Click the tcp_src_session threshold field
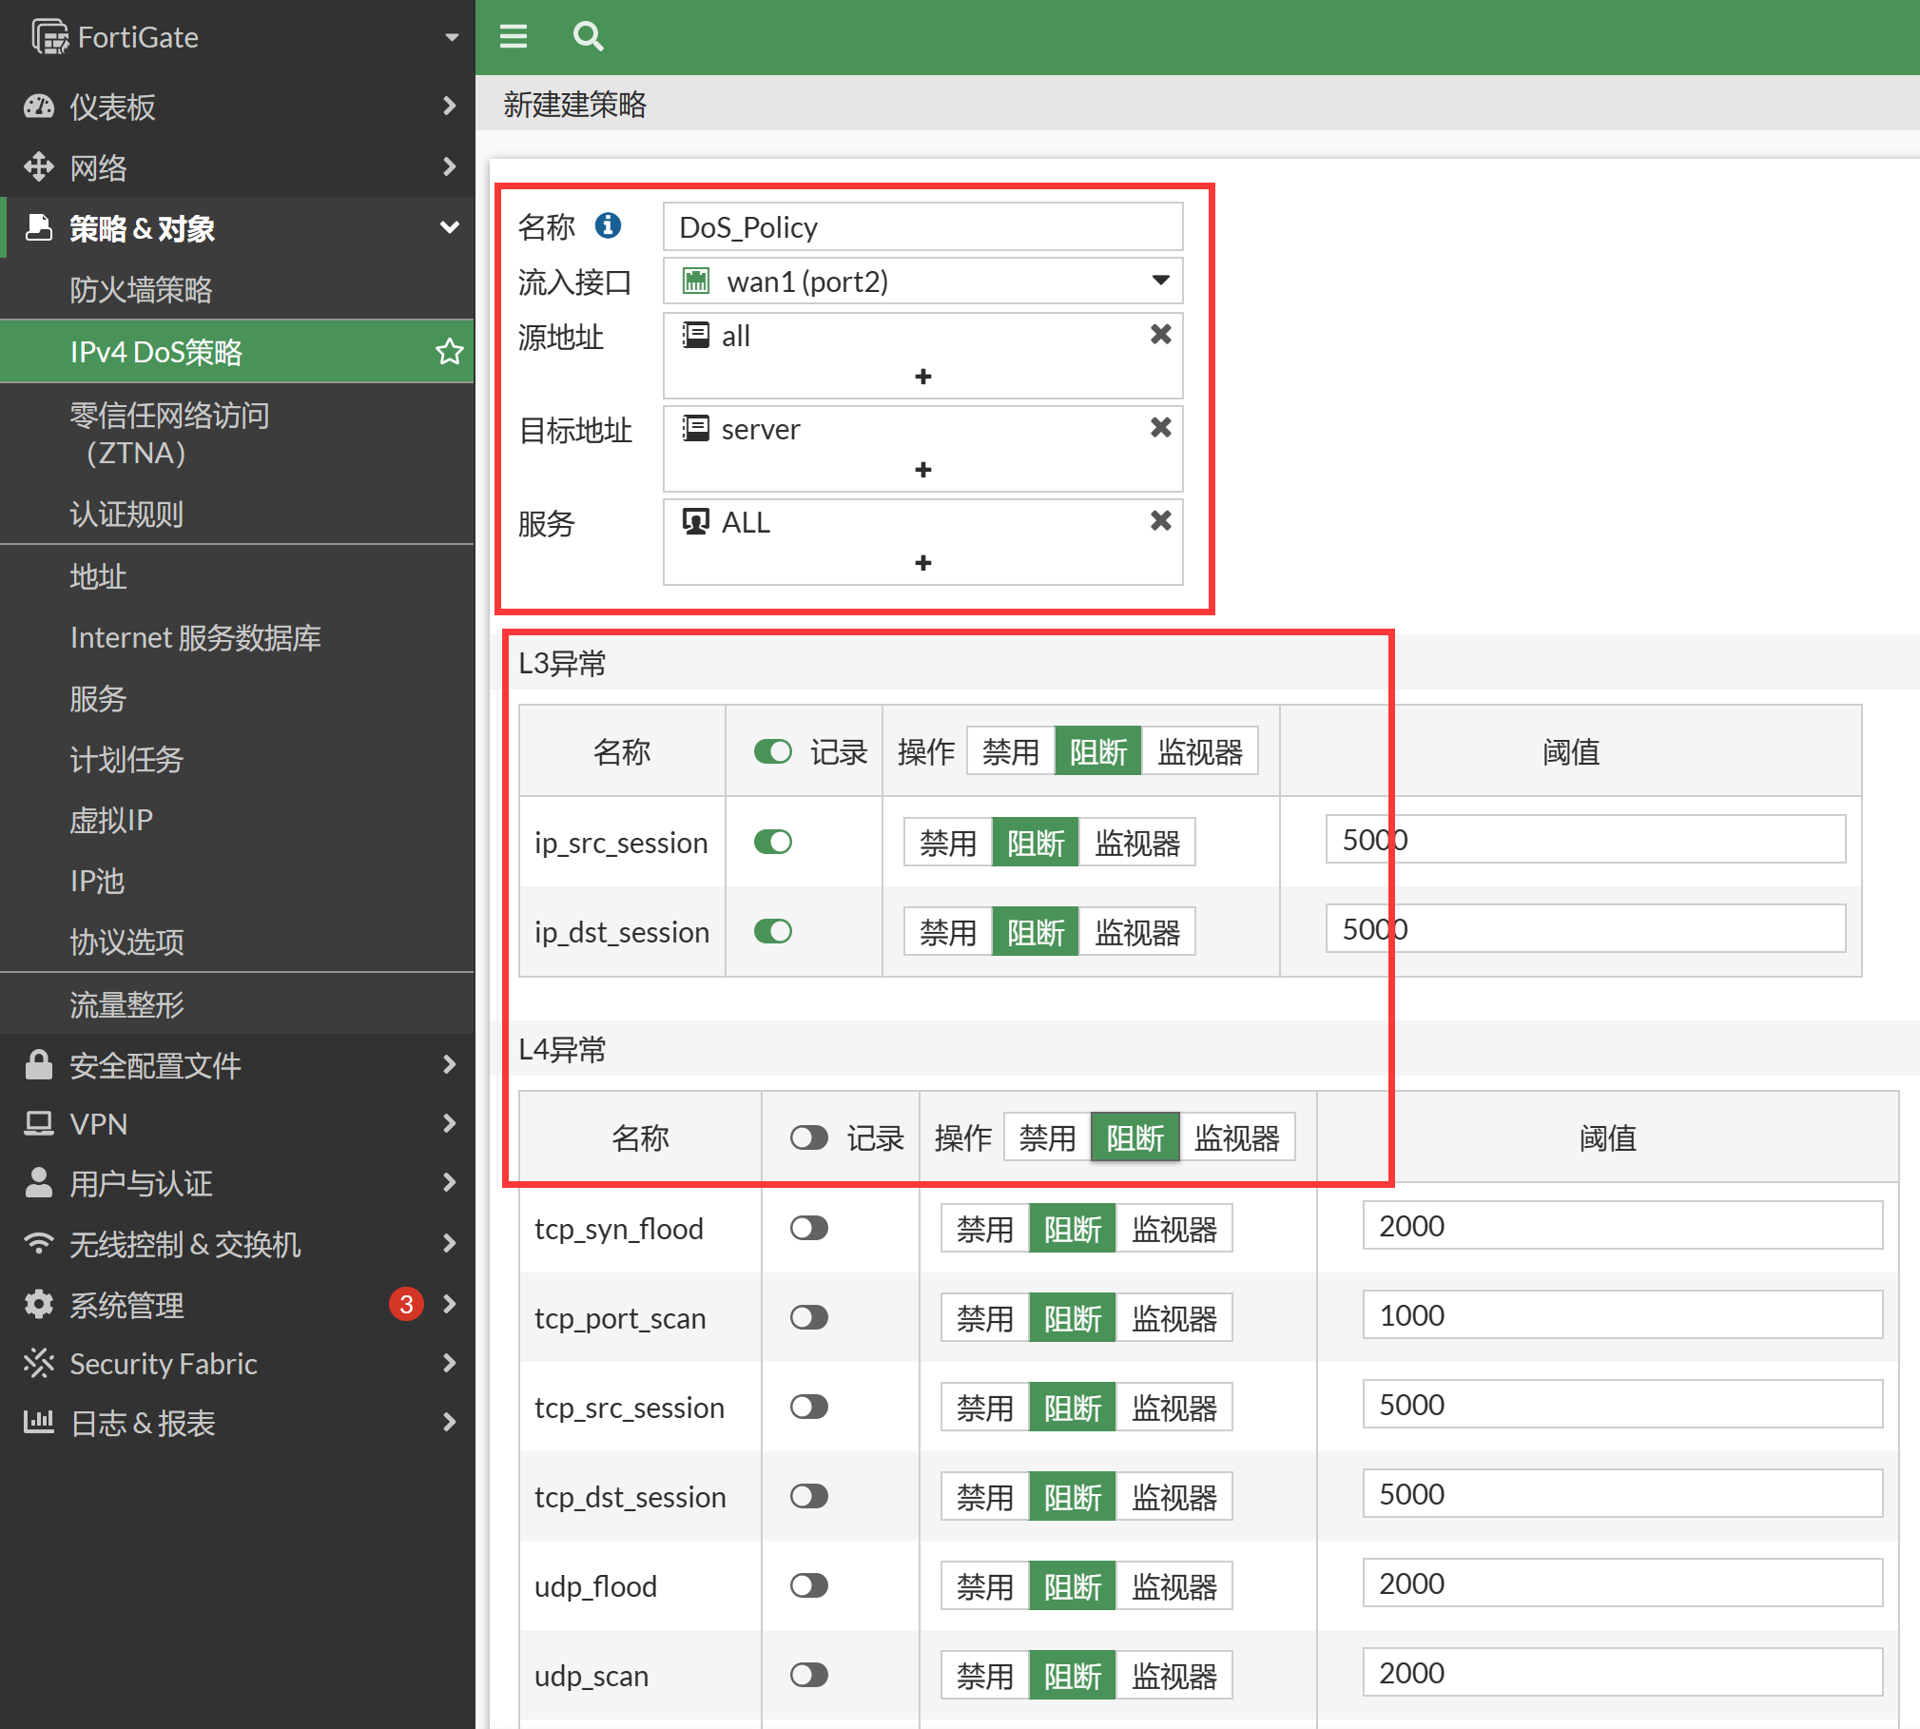This screenshot has height=1729, width=1920. point(1621,1405)
